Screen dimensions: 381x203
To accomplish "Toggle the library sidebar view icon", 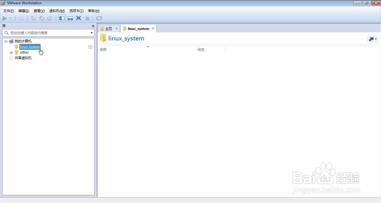I will tap(62, 18).
